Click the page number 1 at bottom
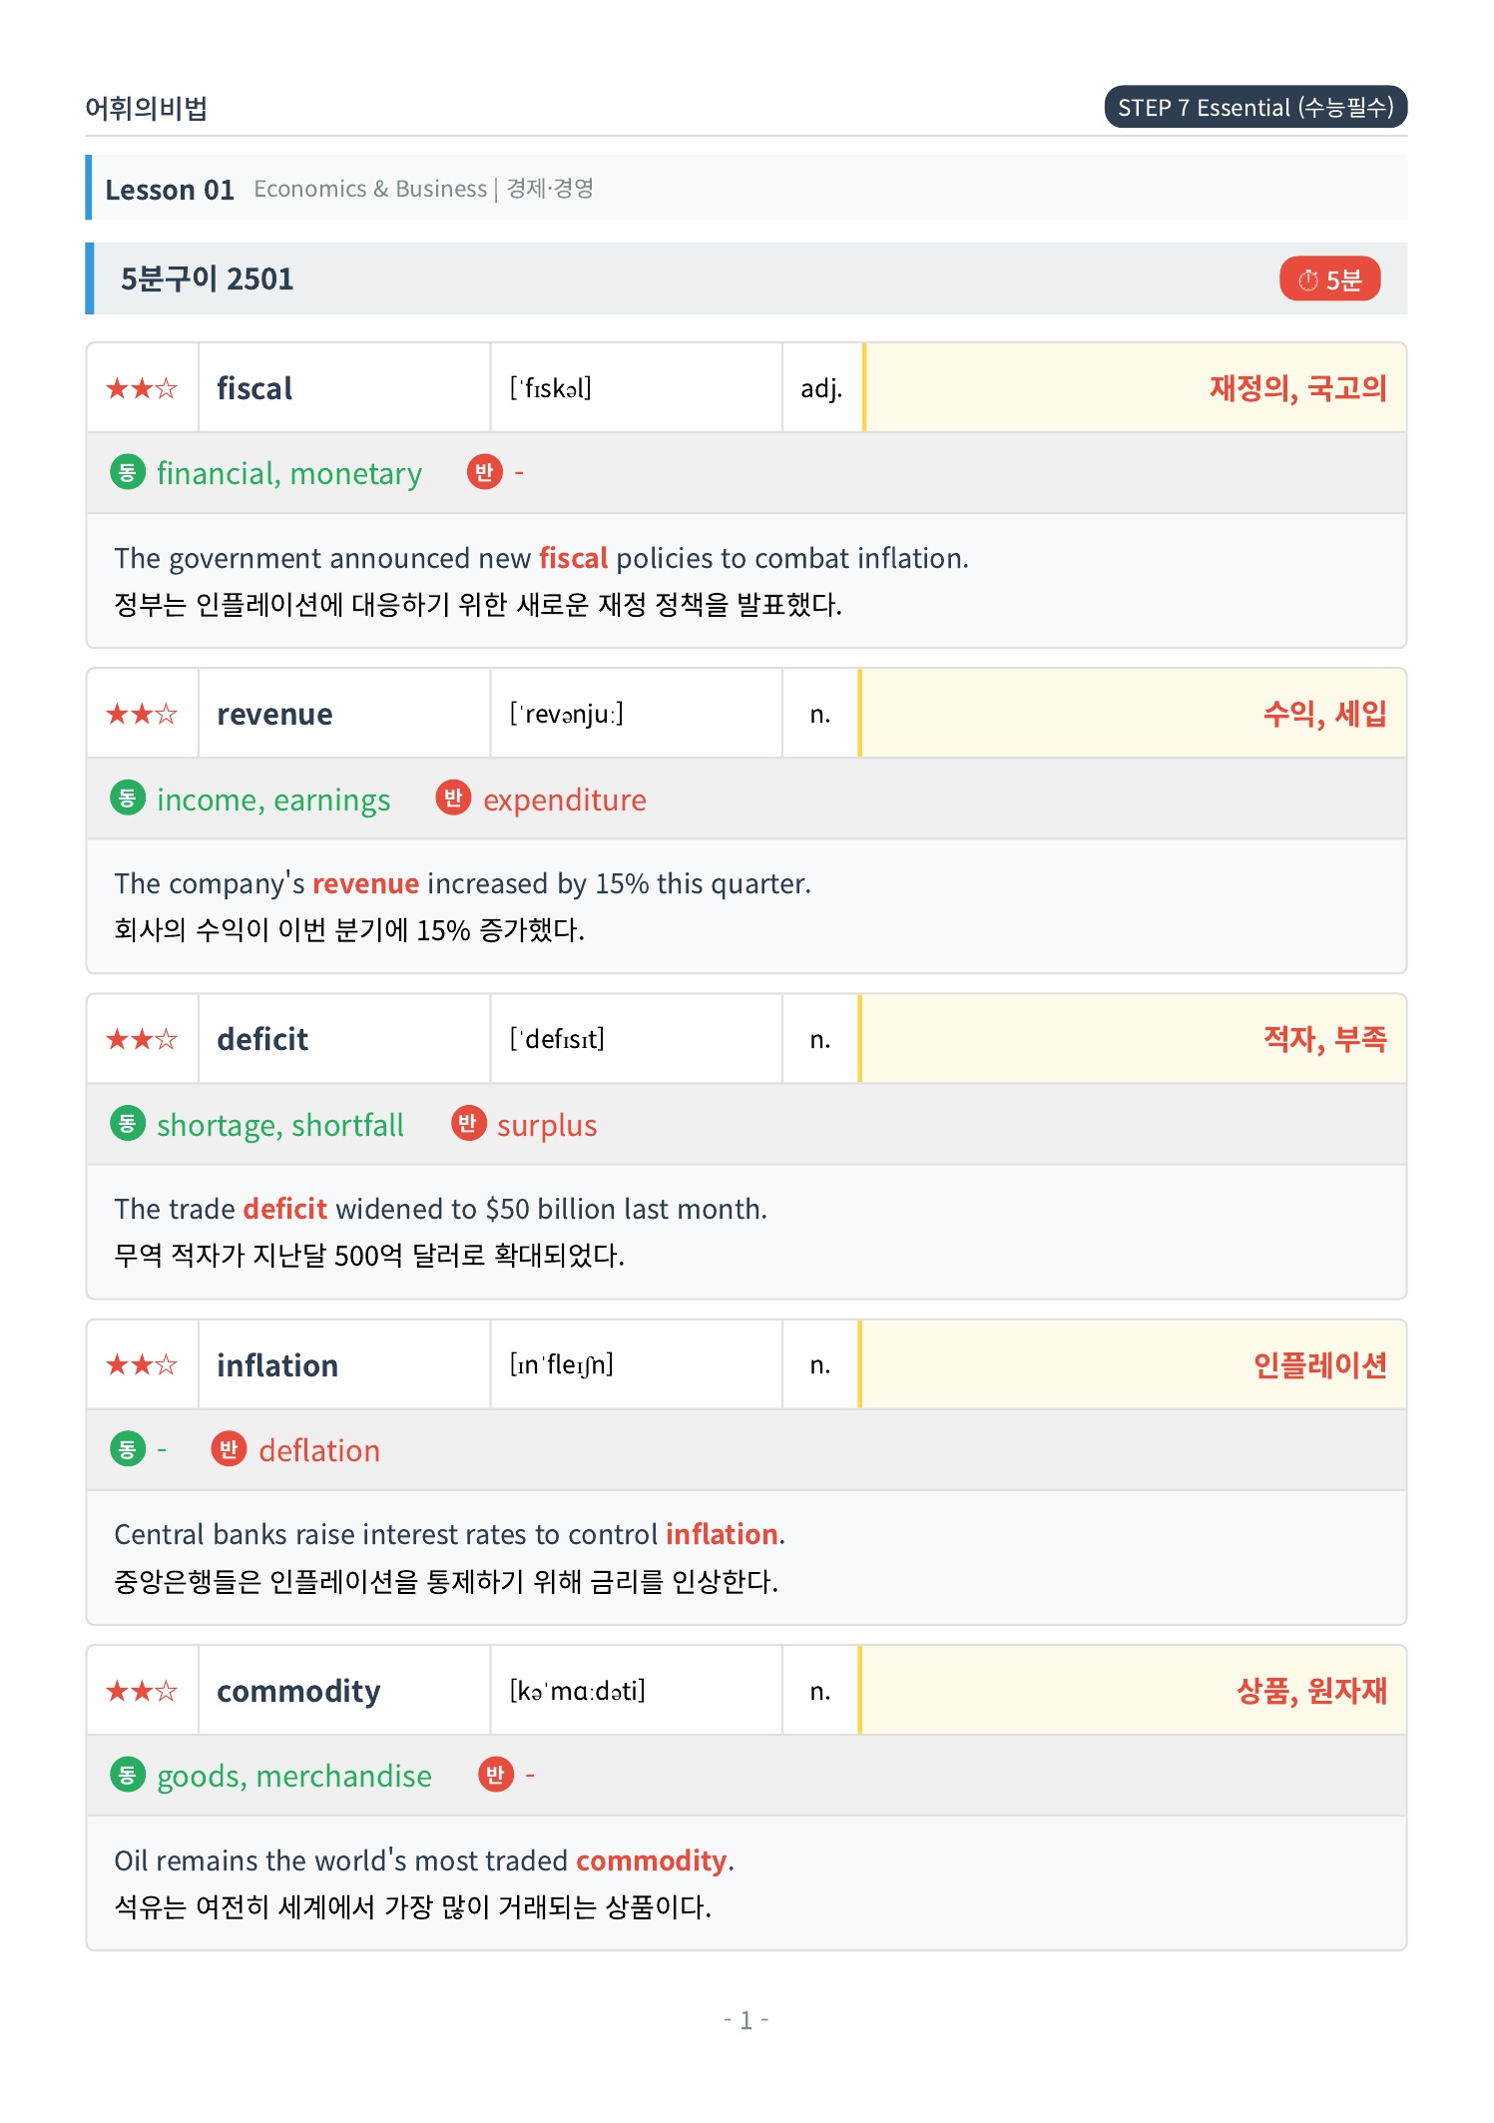The height and width of the screenshot is (2123, 1494). point(746,2020)
